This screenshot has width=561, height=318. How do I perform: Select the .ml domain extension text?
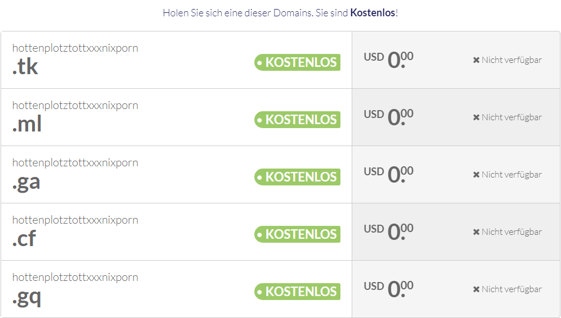tap(27, 124)
